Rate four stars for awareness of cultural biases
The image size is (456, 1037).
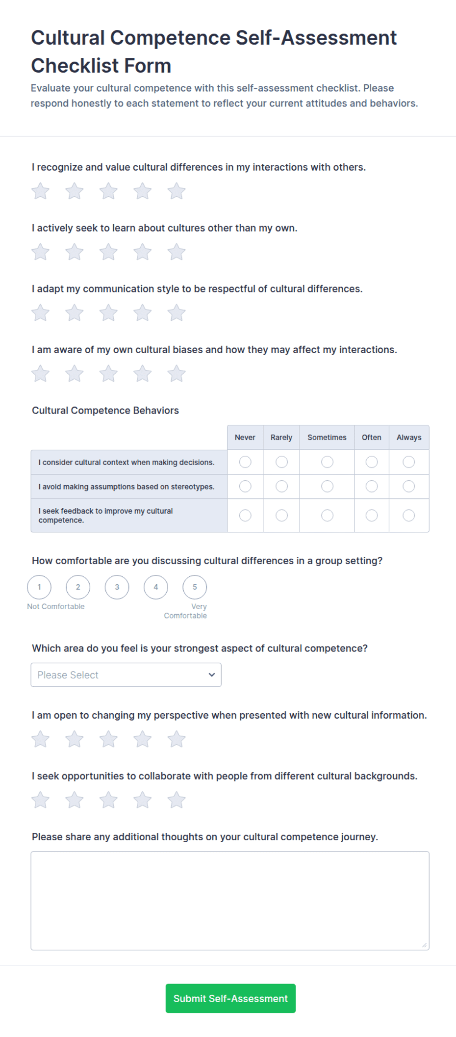tap(143, 374)
